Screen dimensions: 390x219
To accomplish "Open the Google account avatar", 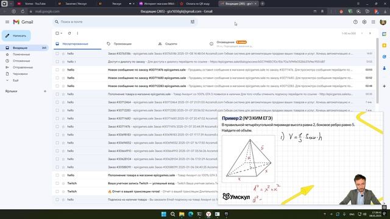I will 383,22.
